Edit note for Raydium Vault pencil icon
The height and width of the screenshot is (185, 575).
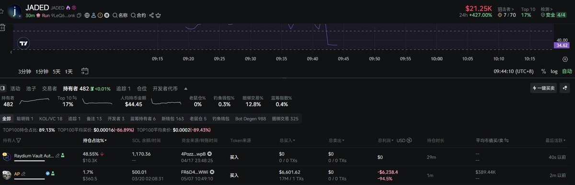57,155
